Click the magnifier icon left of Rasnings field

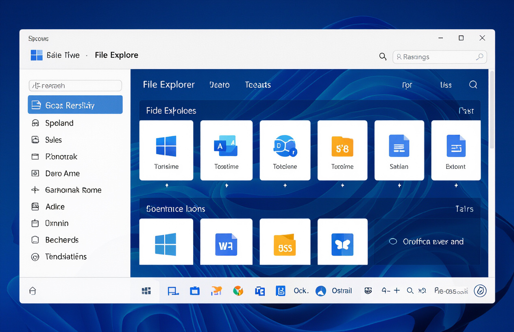[383, 57]
